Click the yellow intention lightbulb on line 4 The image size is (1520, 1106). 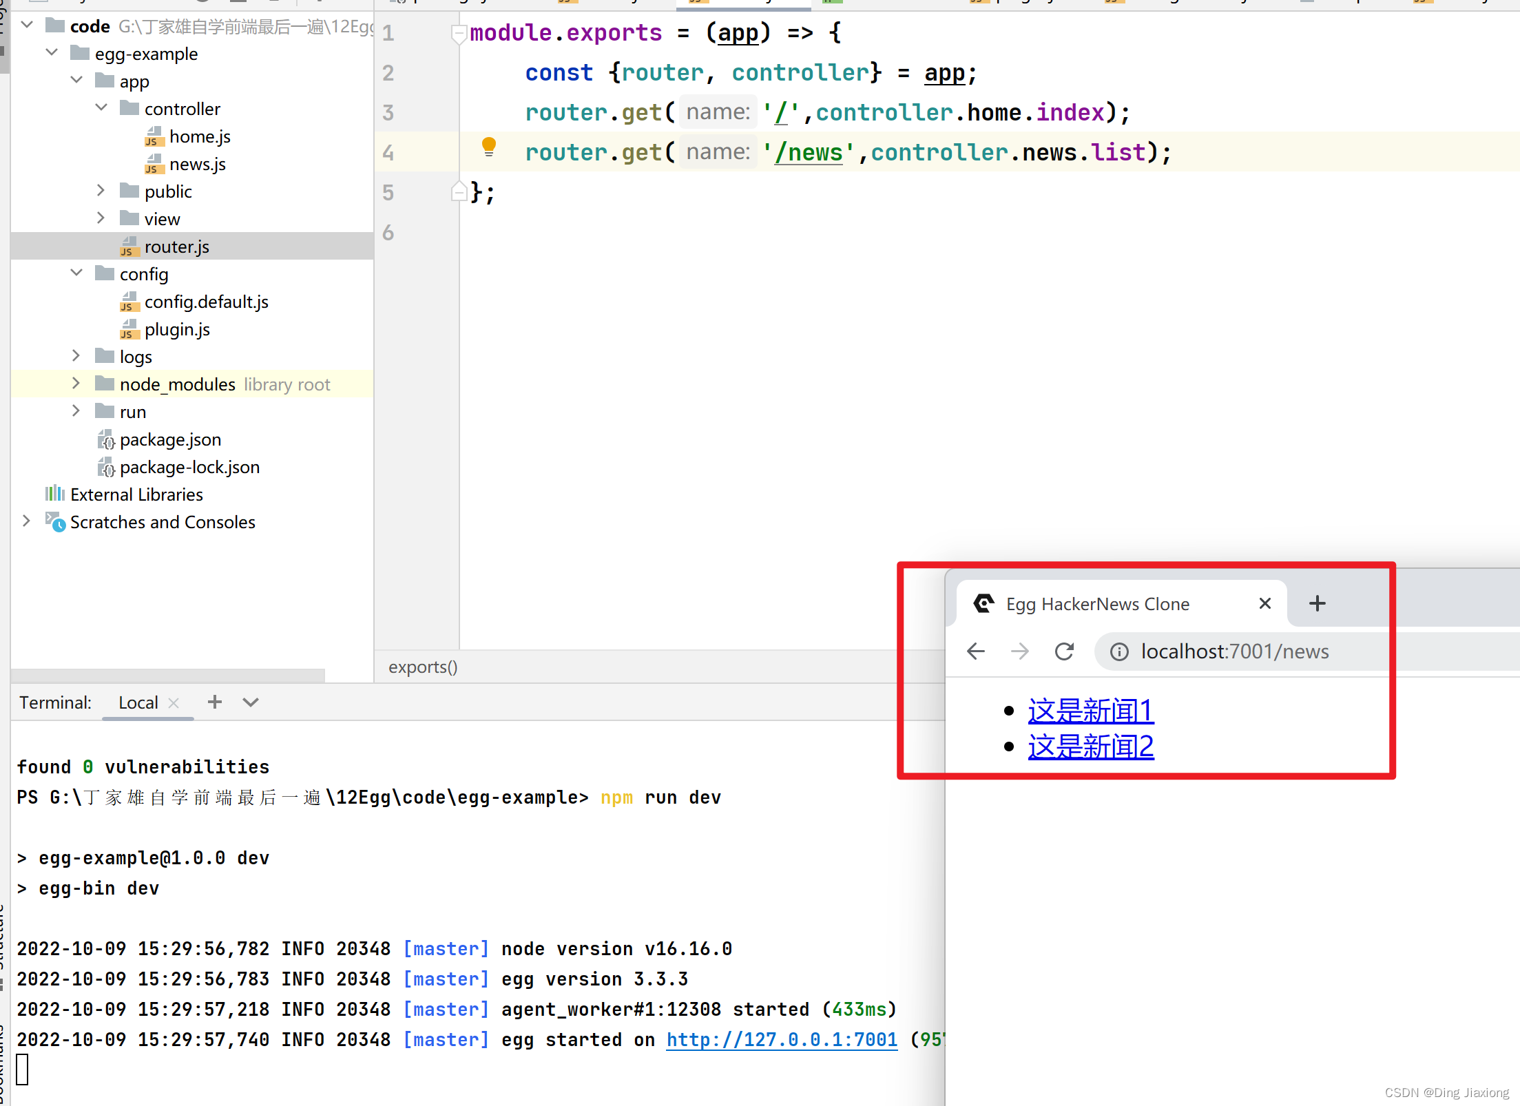(488, 147)
